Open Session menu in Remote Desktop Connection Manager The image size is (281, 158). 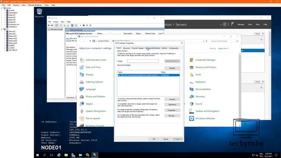point(16,5)
